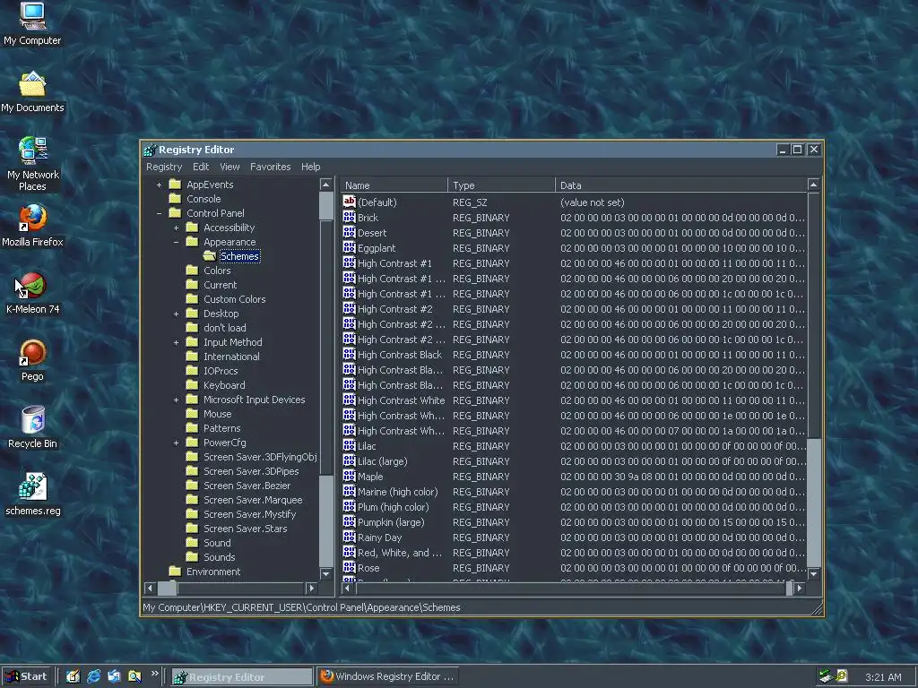Collapse the Control Panel key
The height and width of the screenshot is (688, 918).
[159, 213]
